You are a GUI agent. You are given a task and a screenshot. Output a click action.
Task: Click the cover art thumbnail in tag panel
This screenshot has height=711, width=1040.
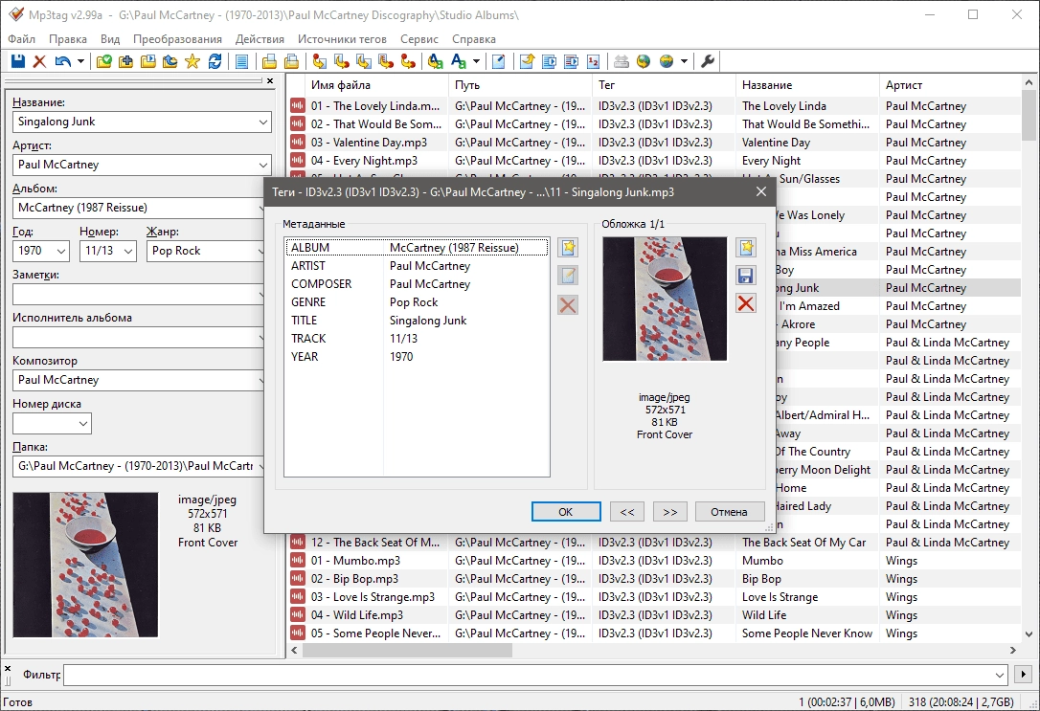click(x=85, y=565)
